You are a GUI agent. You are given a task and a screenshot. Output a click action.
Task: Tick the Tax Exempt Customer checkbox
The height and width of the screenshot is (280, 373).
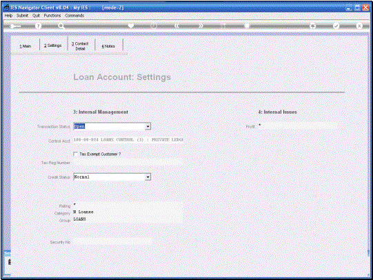(x=75, y=154)
